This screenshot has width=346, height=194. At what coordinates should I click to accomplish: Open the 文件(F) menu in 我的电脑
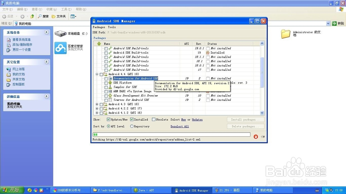click(8, 9)
